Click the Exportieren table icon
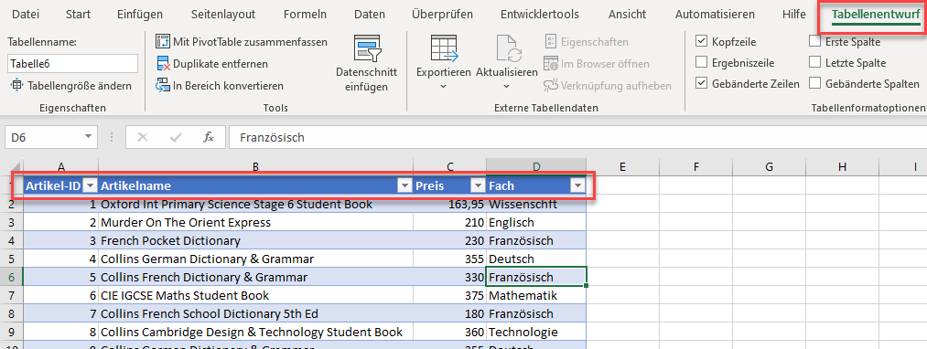Screen dimensions: 927x349 (x=445, y=48)
